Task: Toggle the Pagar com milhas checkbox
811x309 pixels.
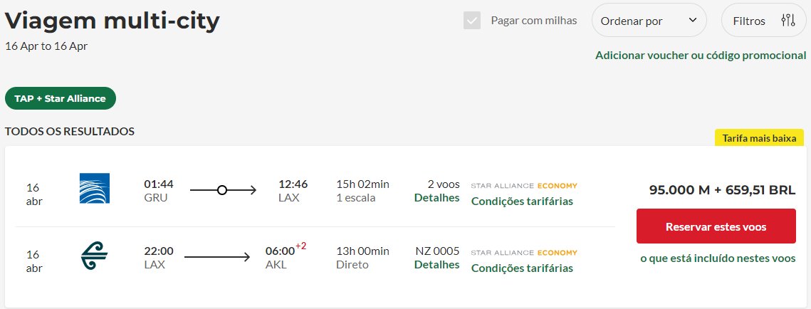Action: coord(471,21)
